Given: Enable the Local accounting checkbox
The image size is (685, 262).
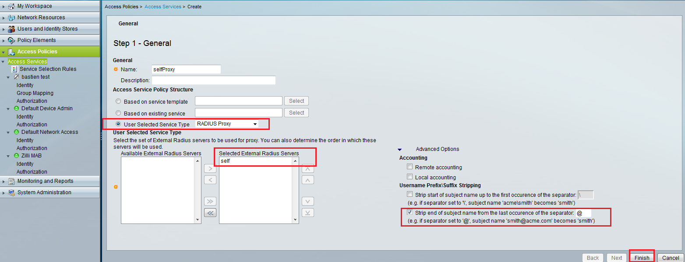Looking at the screenshot, I should [x=410, y=177].
